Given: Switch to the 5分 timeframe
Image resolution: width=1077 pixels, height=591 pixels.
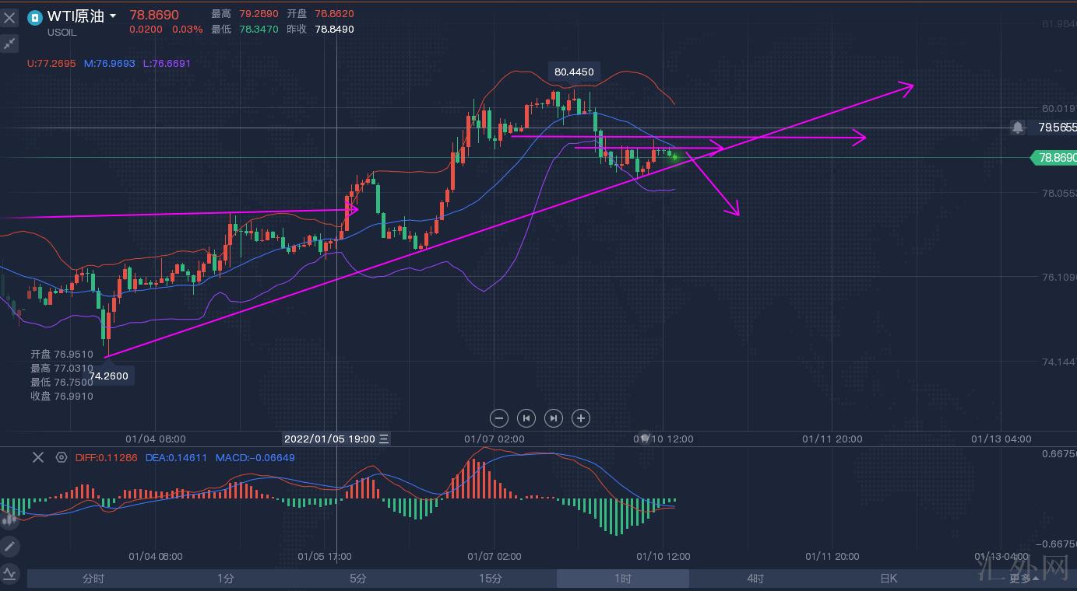Looking at the screenshot, I should 357,579.
